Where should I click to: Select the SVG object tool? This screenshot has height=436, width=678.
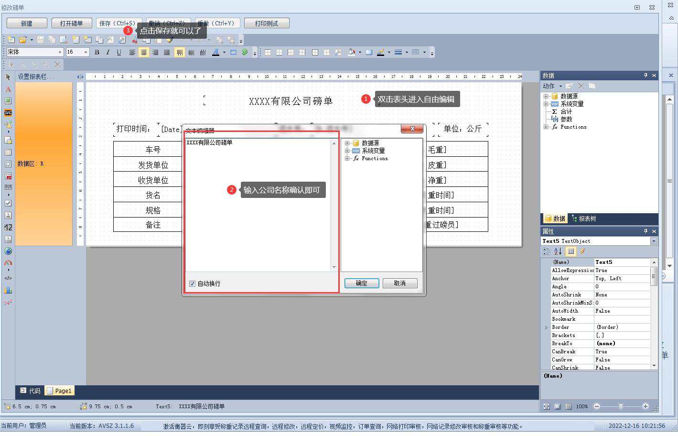pos(8,113)
